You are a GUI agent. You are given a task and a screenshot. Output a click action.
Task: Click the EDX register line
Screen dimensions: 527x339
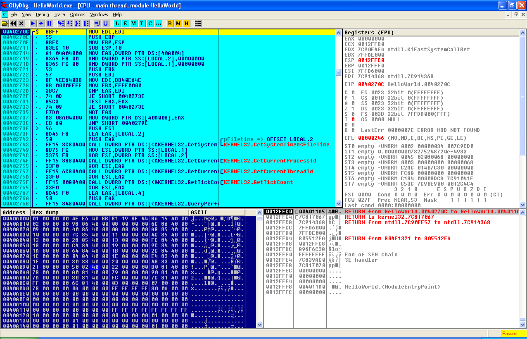click(x=407, y=50)
